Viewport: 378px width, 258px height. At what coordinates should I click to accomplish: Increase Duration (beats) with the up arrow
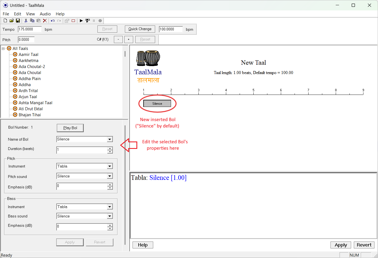click(110, 149)
